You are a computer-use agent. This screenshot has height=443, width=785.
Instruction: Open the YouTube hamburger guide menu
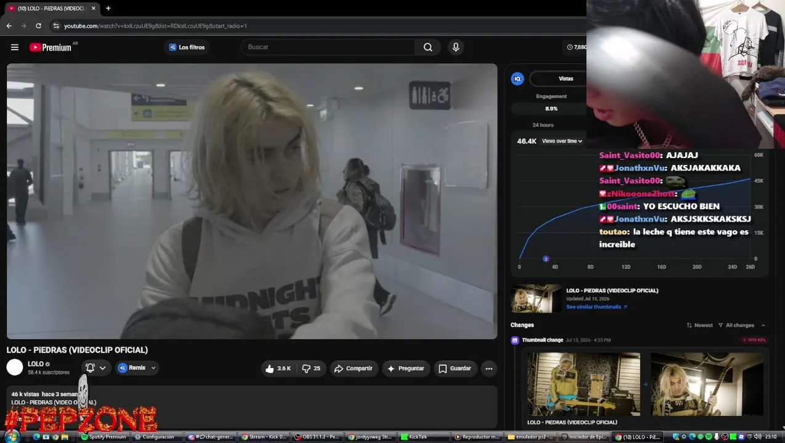tap(14, 47)
